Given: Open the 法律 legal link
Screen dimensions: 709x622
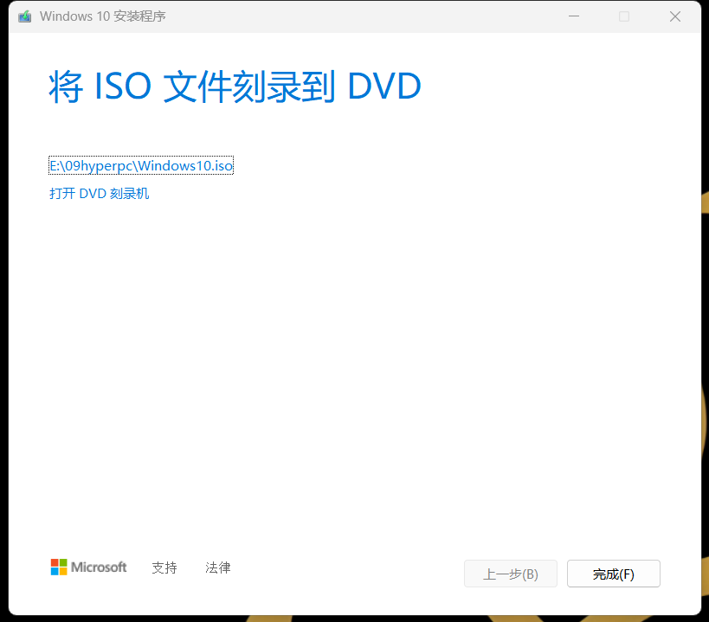Looking at the screenshot, I should pyautogui.click(x=218, y=567).
